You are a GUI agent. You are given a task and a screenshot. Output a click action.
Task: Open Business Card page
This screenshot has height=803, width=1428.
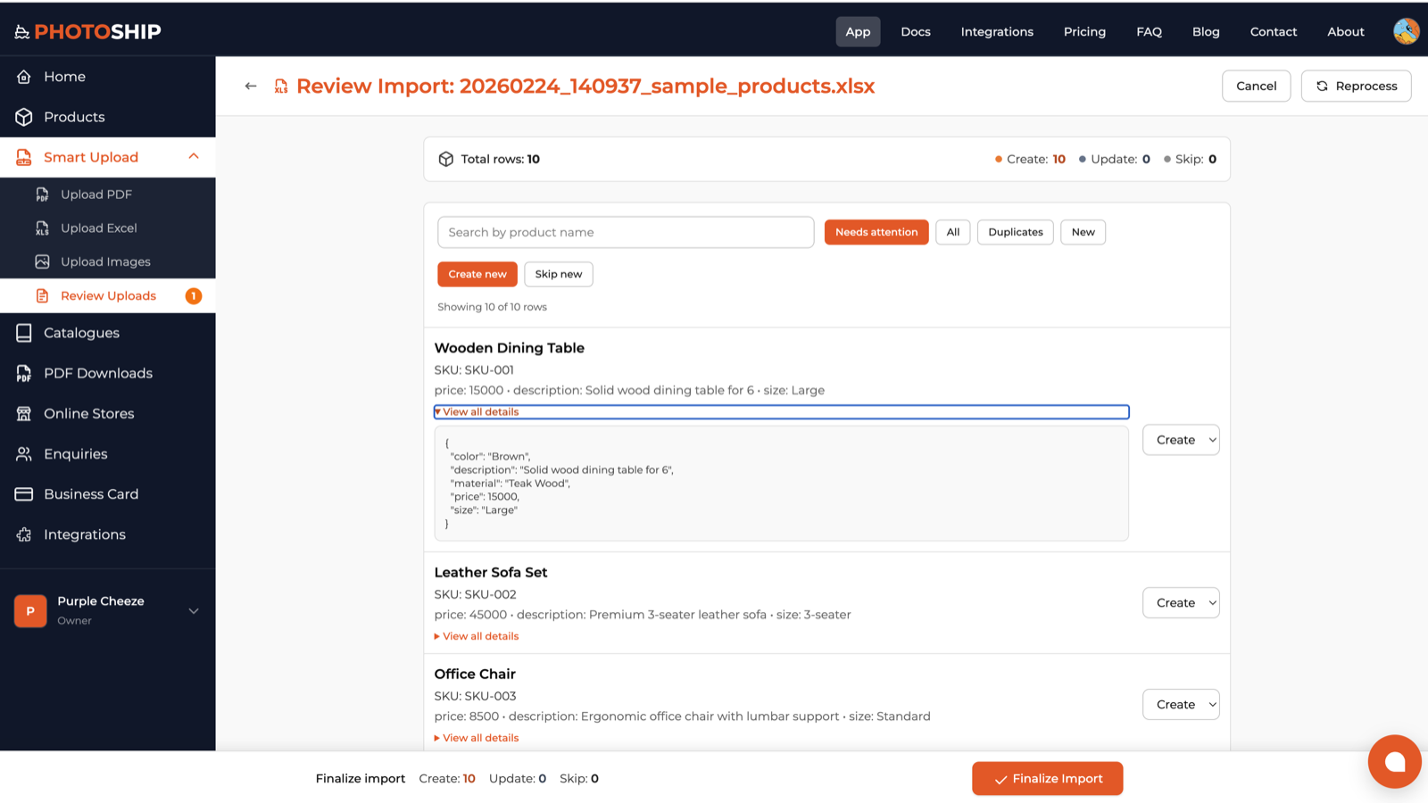click(x=91, y=494)
